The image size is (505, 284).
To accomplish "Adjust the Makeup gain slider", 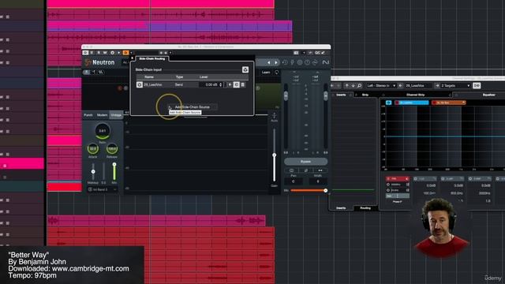I will click(93, 171).
